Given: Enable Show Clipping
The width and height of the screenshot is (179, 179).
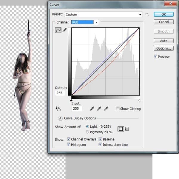Looking at the screenshot, I should pos(118,109).
